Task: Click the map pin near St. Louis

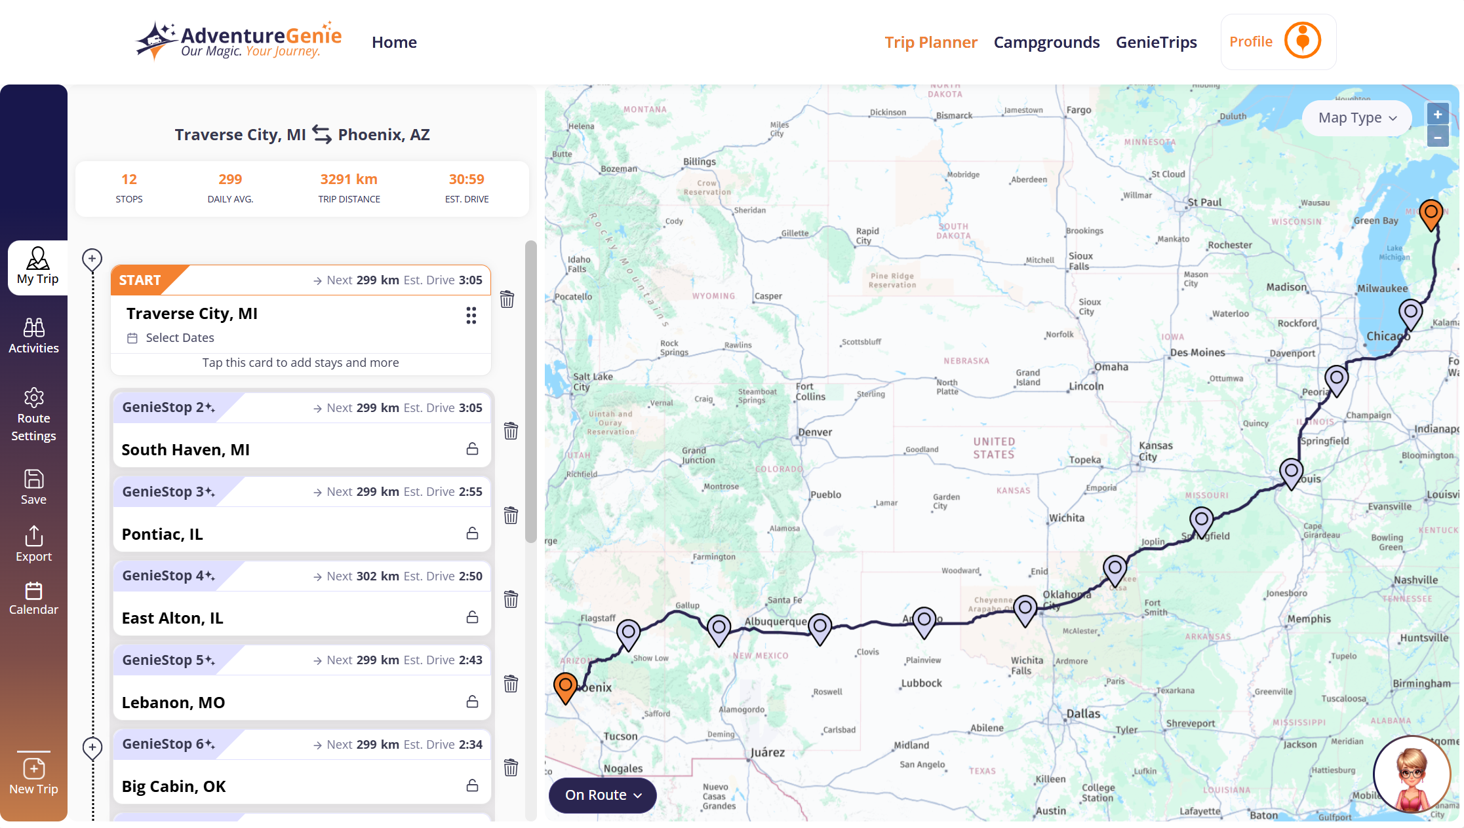Action: pyautogui.click(x=1291, y=474)
